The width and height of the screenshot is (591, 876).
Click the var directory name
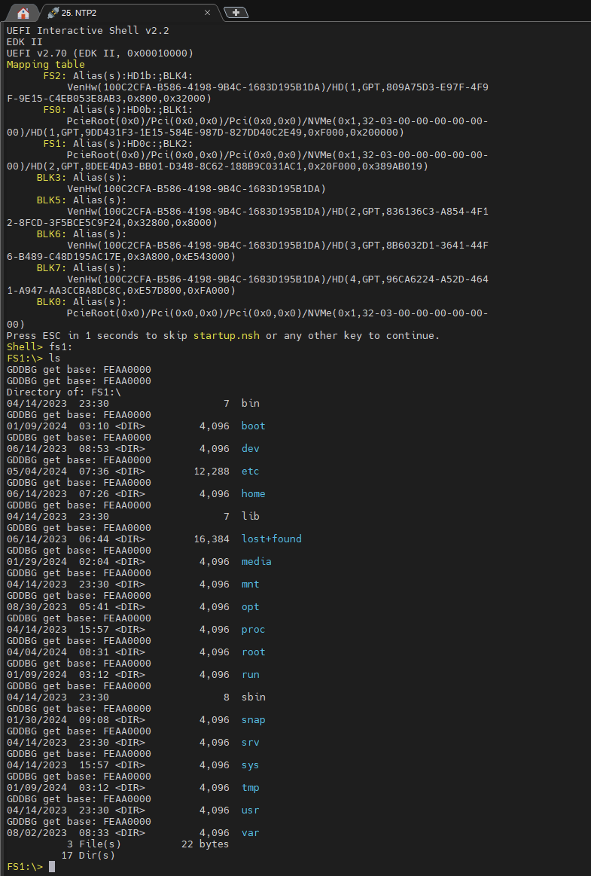[x=250, y=832]
